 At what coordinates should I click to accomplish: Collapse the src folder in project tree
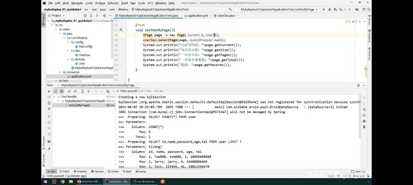52,25
